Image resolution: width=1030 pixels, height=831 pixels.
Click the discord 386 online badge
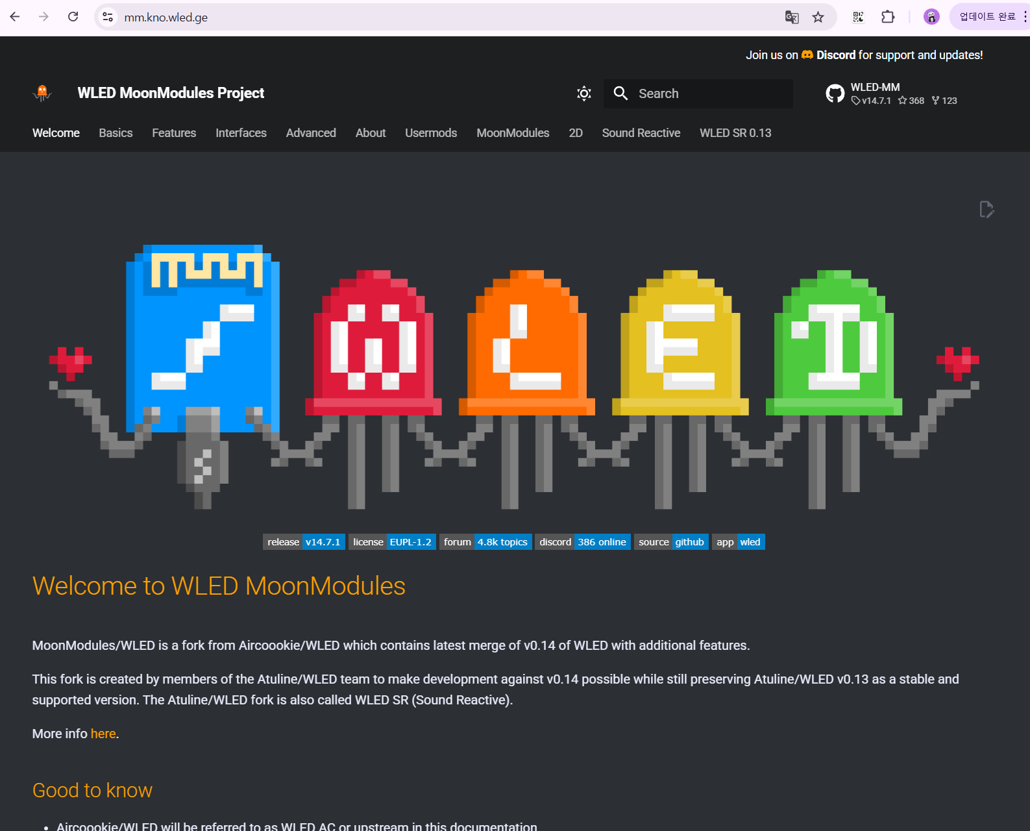pyautogui.click(x=582, y=542)
